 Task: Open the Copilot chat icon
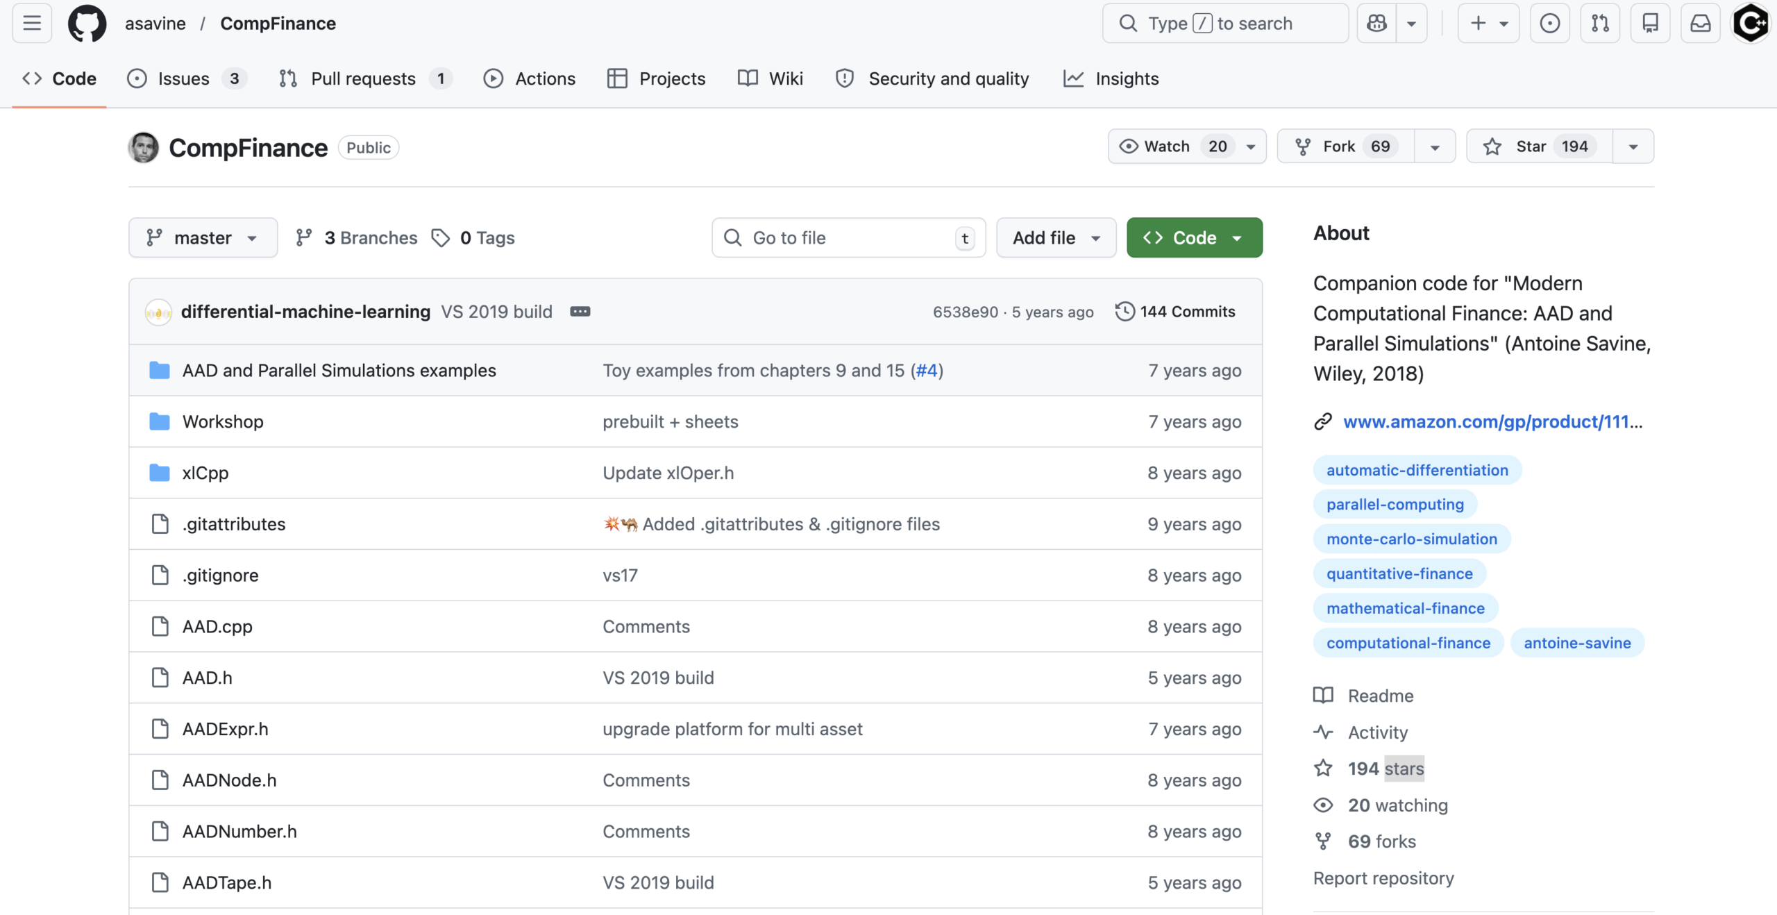pos(1376,24)
